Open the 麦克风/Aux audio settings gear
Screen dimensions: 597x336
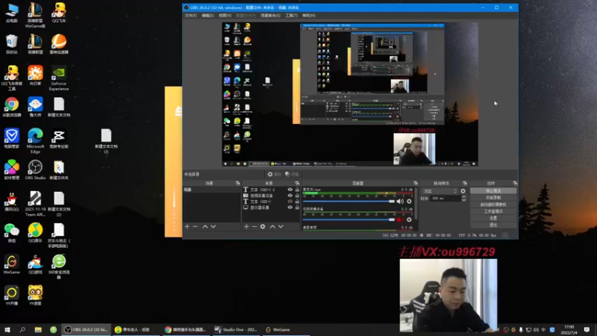coord(409,201)
